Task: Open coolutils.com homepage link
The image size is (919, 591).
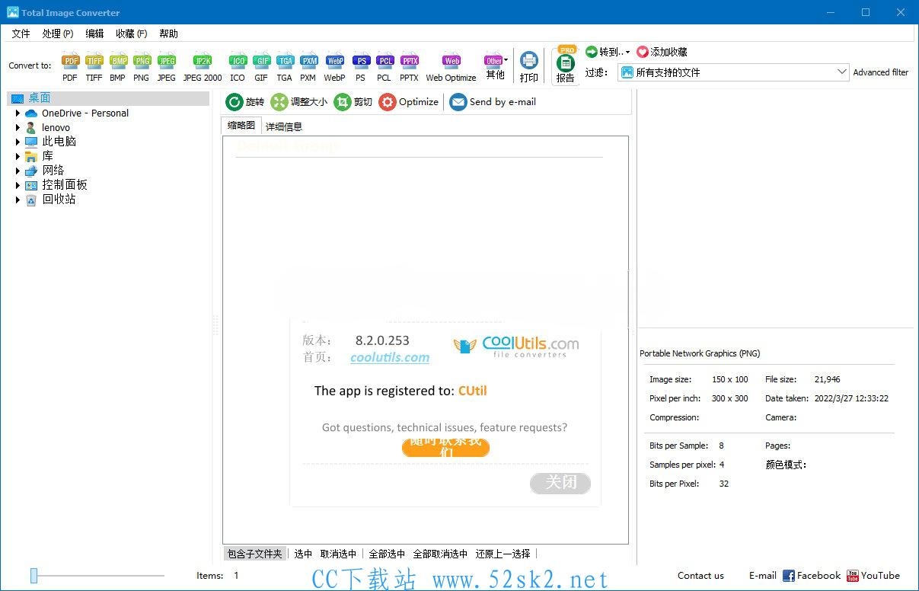Action: [390, 357]
